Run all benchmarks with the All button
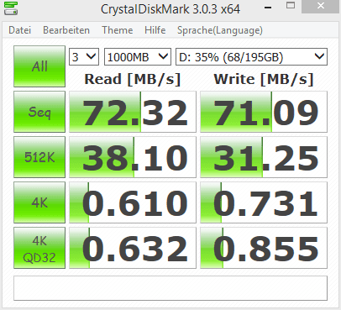This screenshot has height=310, width=341. pos(39,66)
